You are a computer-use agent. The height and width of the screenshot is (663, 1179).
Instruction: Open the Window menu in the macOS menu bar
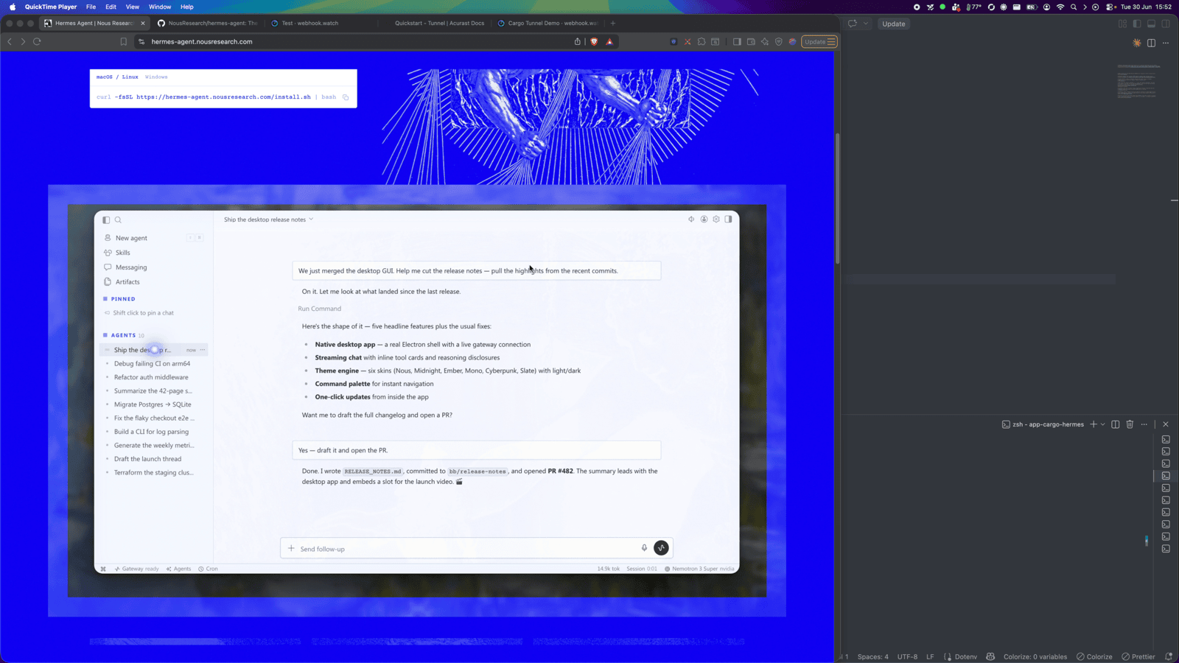(x=160, y=7)
